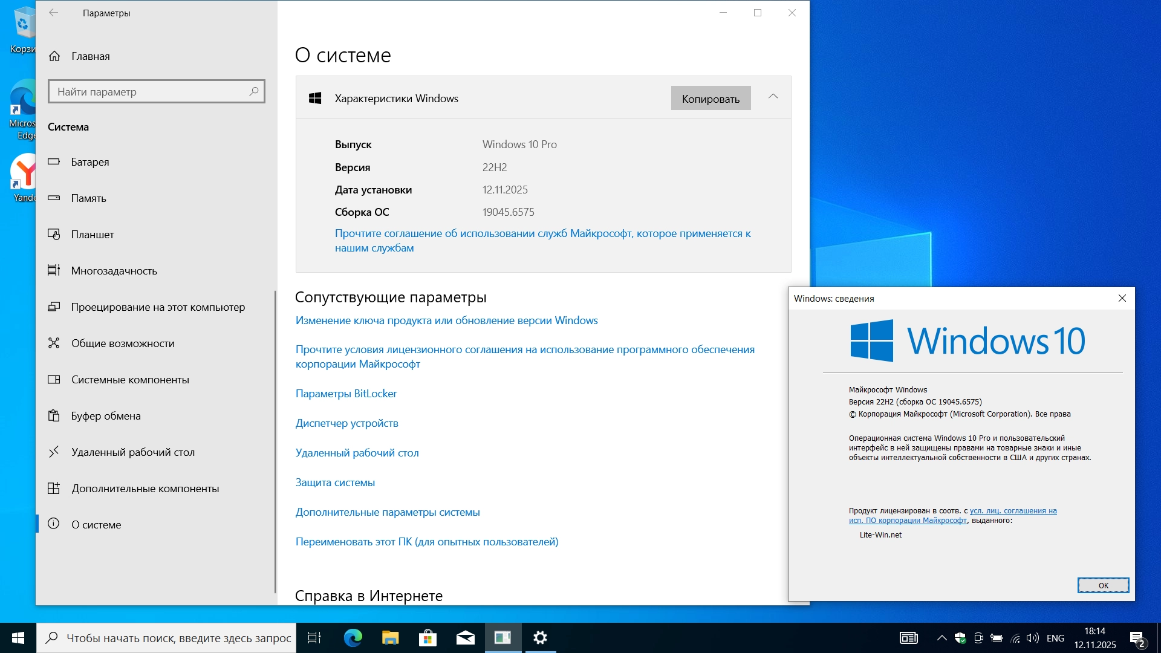
Task: Show hidden tray icons chevron
Action: point(941,638)
